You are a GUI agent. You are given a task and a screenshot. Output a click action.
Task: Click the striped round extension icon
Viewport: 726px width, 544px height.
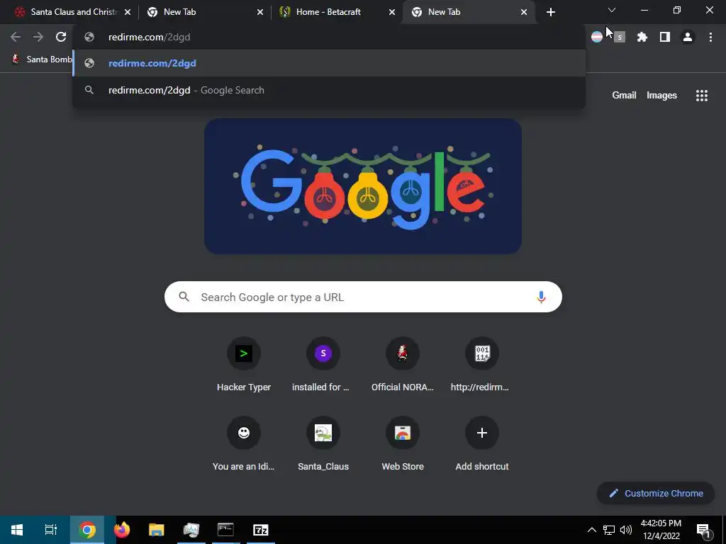click(x=597, y=37)
